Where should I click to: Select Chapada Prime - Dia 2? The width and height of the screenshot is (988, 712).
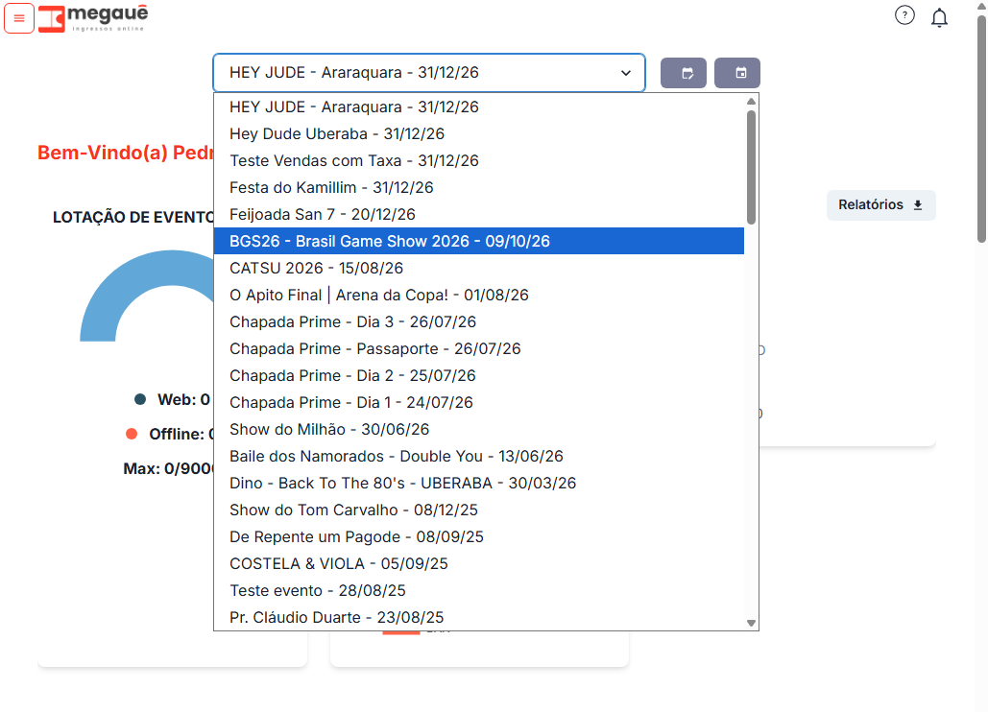click(x=479, y=376)
